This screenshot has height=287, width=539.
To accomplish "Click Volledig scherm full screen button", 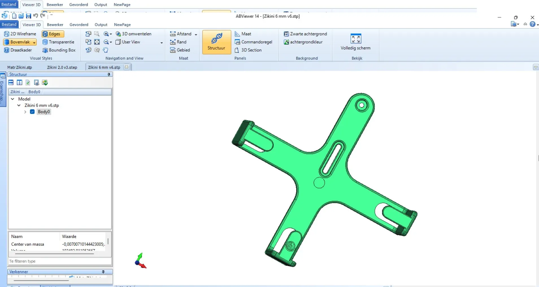I will [356, 42].
